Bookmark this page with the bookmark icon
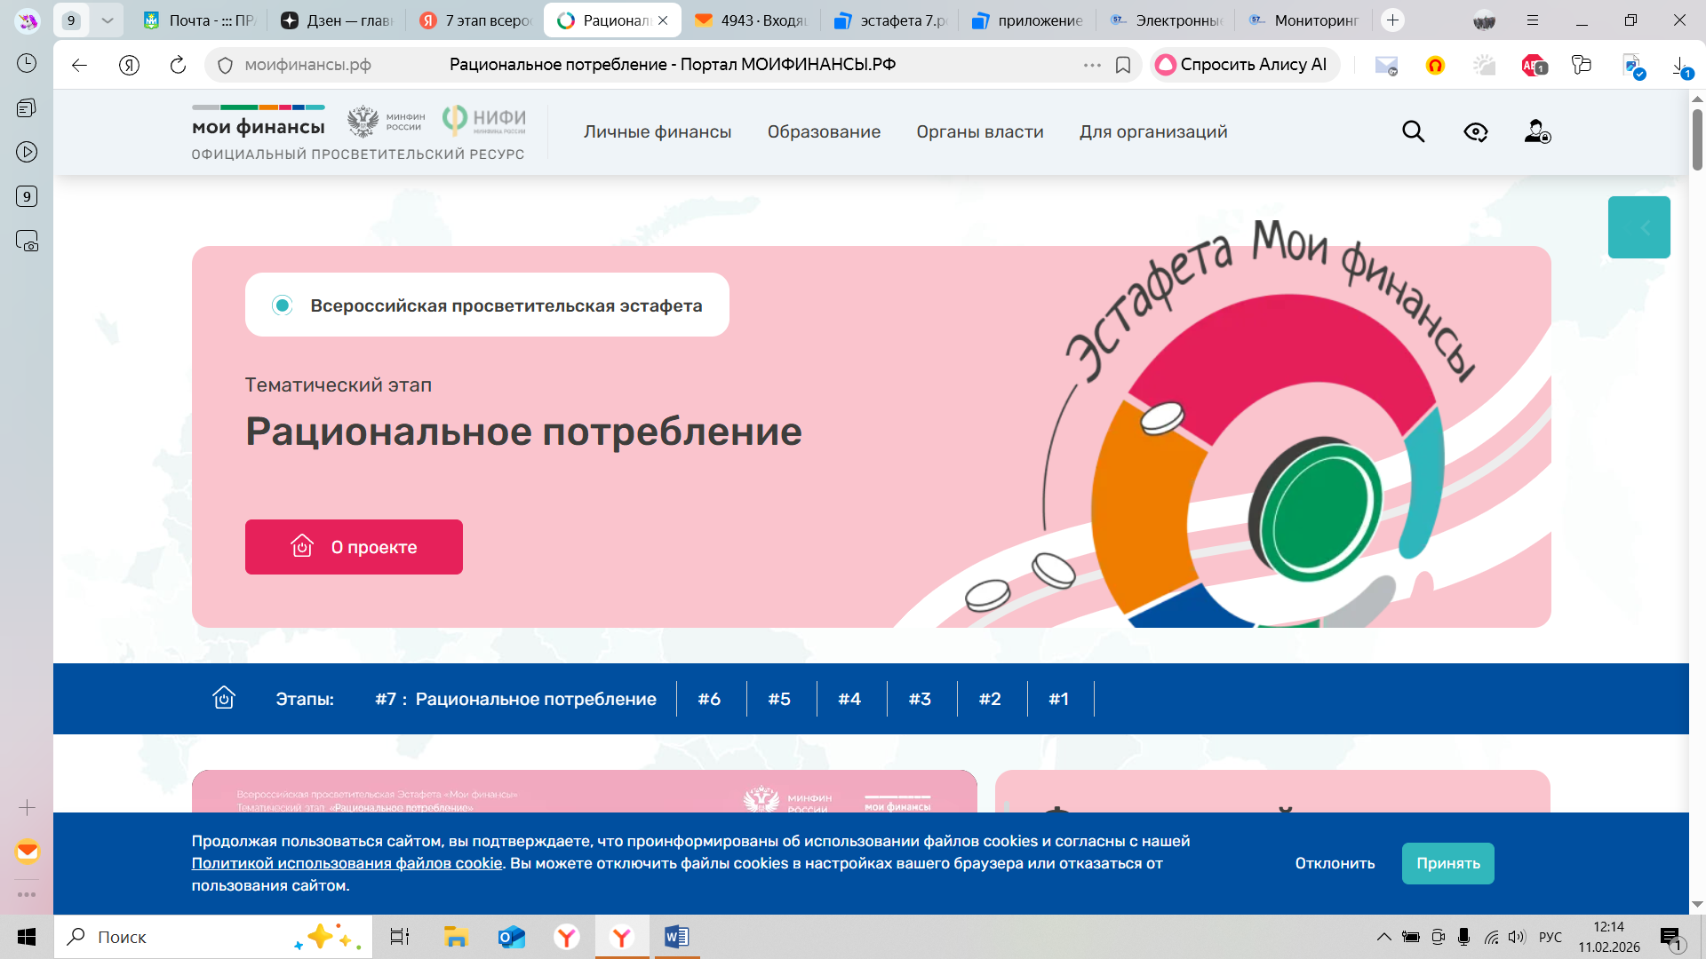Viewport: 1706px width, 959px height. pos(1123,65)
